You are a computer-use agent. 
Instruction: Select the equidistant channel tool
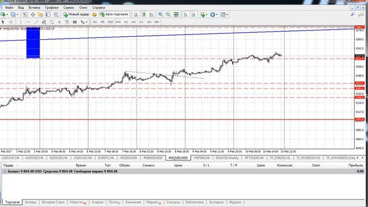[44, 22]
